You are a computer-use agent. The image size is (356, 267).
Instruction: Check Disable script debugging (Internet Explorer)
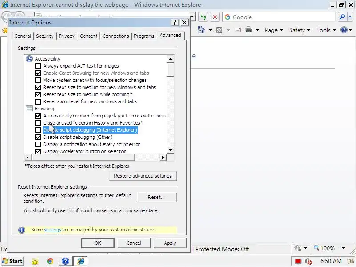[38, 130]
